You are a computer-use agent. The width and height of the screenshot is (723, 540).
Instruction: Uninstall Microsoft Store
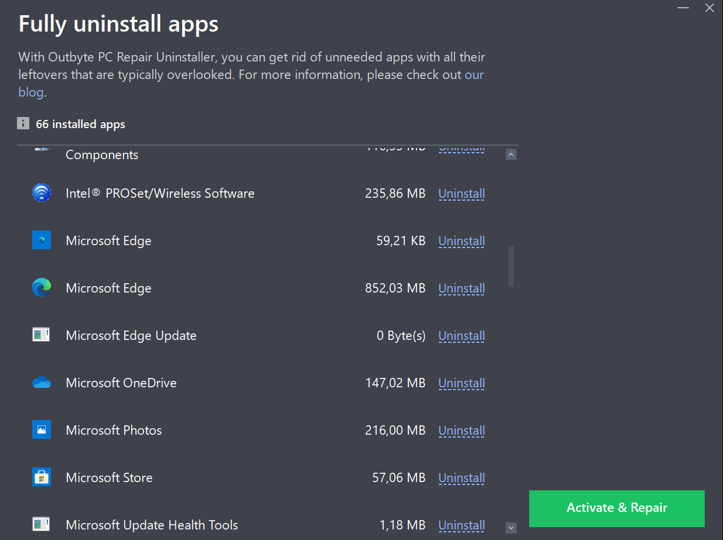pyautogui.click(x=461, y=478)
